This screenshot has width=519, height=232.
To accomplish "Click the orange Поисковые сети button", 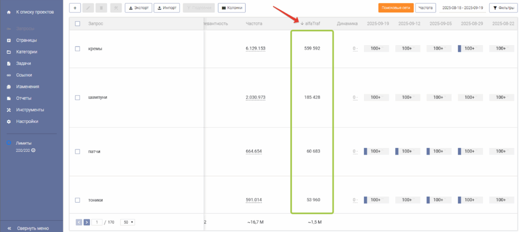I will [395, 8].
